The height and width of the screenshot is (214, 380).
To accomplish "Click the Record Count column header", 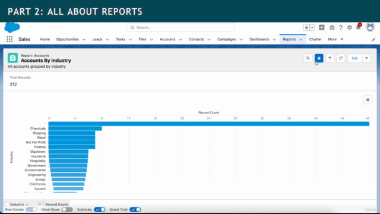I will coord(56,204).
